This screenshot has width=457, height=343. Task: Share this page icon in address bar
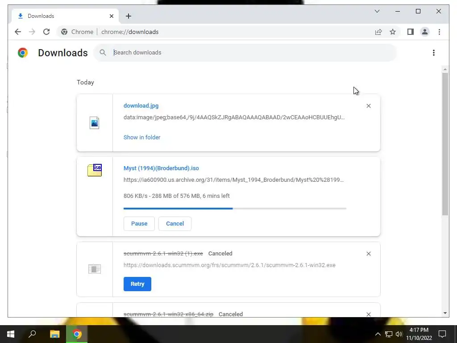click(378, 32)
